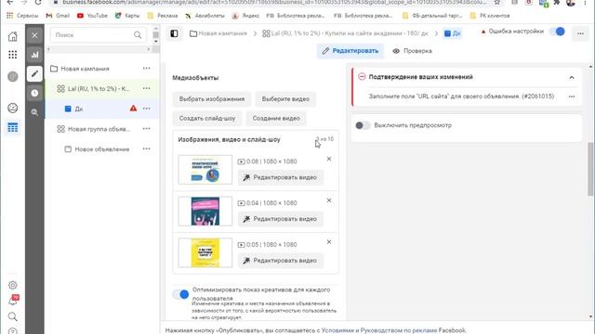Open the inspect magnifier in dark sidebar
Screen dimensions: 595x334
coord(34,112)
